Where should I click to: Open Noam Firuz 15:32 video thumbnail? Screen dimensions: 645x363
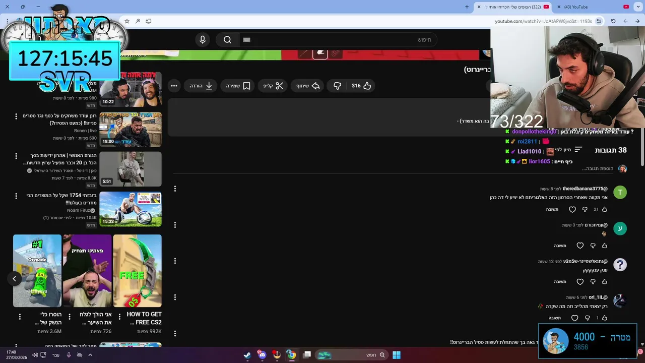[131, 209]
